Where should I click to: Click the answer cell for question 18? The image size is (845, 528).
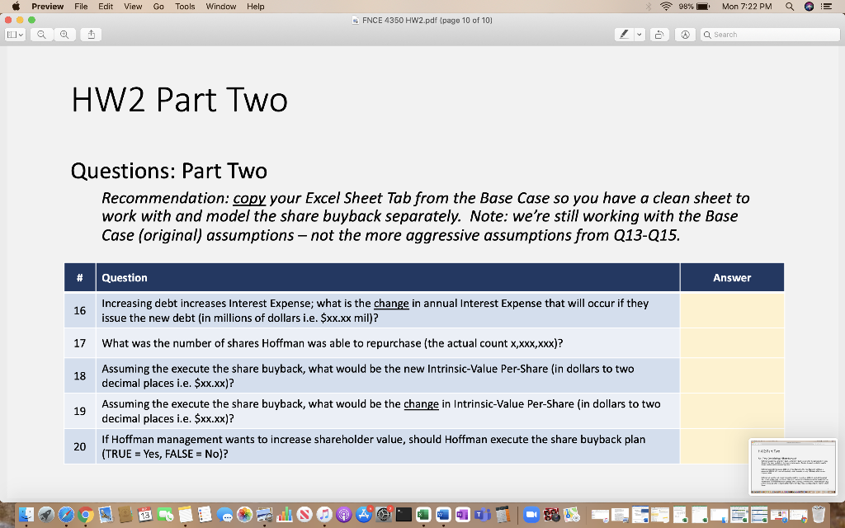pos(732,375)
